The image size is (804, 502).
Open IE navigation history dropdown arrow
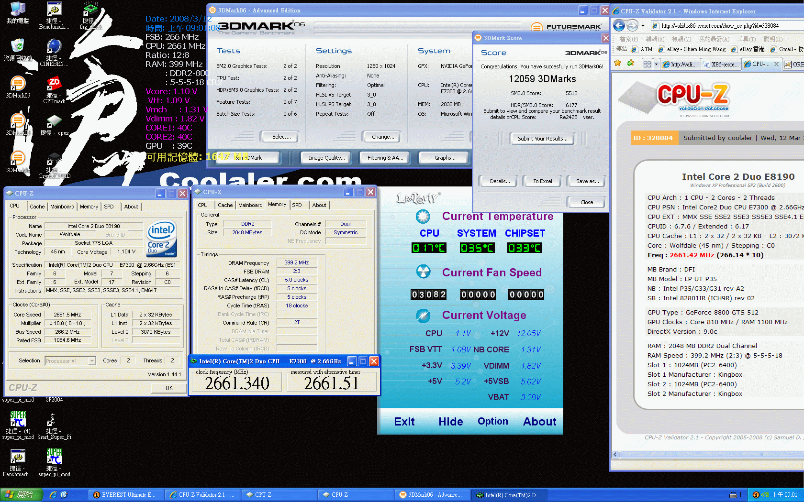tap(643, 26)
